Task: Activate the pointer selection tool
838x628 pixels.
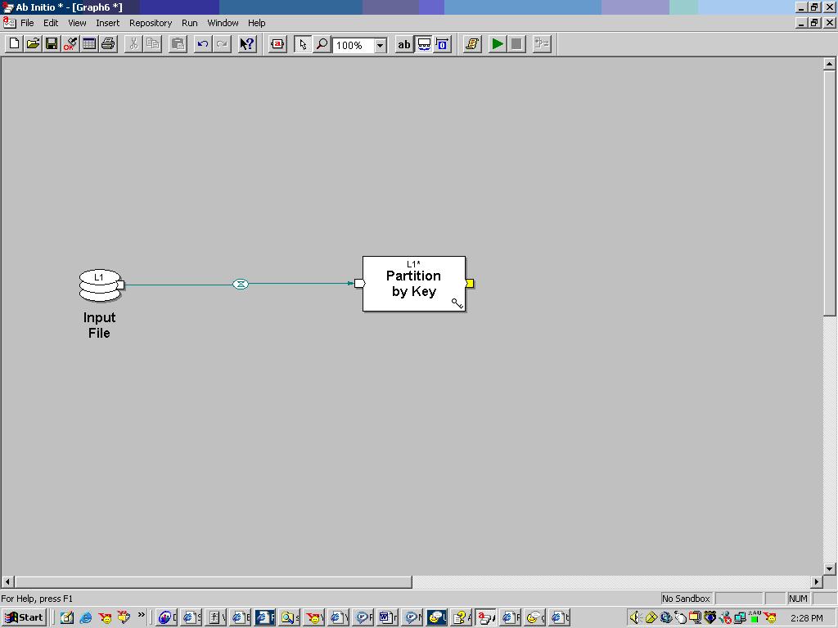Action: tap(304, 44)
